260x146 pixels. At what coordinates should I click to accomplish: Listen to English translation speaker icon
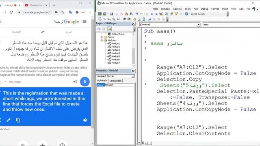[85, 120]
